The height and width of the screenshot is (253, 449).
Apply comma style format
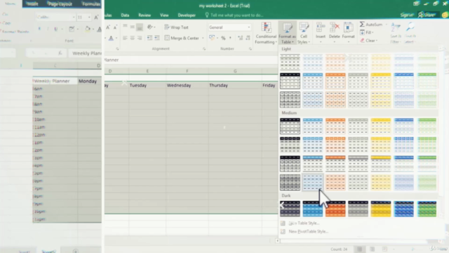(x=230, y=38)
